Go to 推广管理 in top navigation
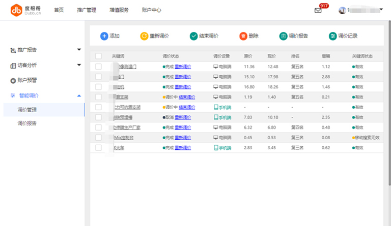This screenshot has width=391, height=226. click(87, 10)
